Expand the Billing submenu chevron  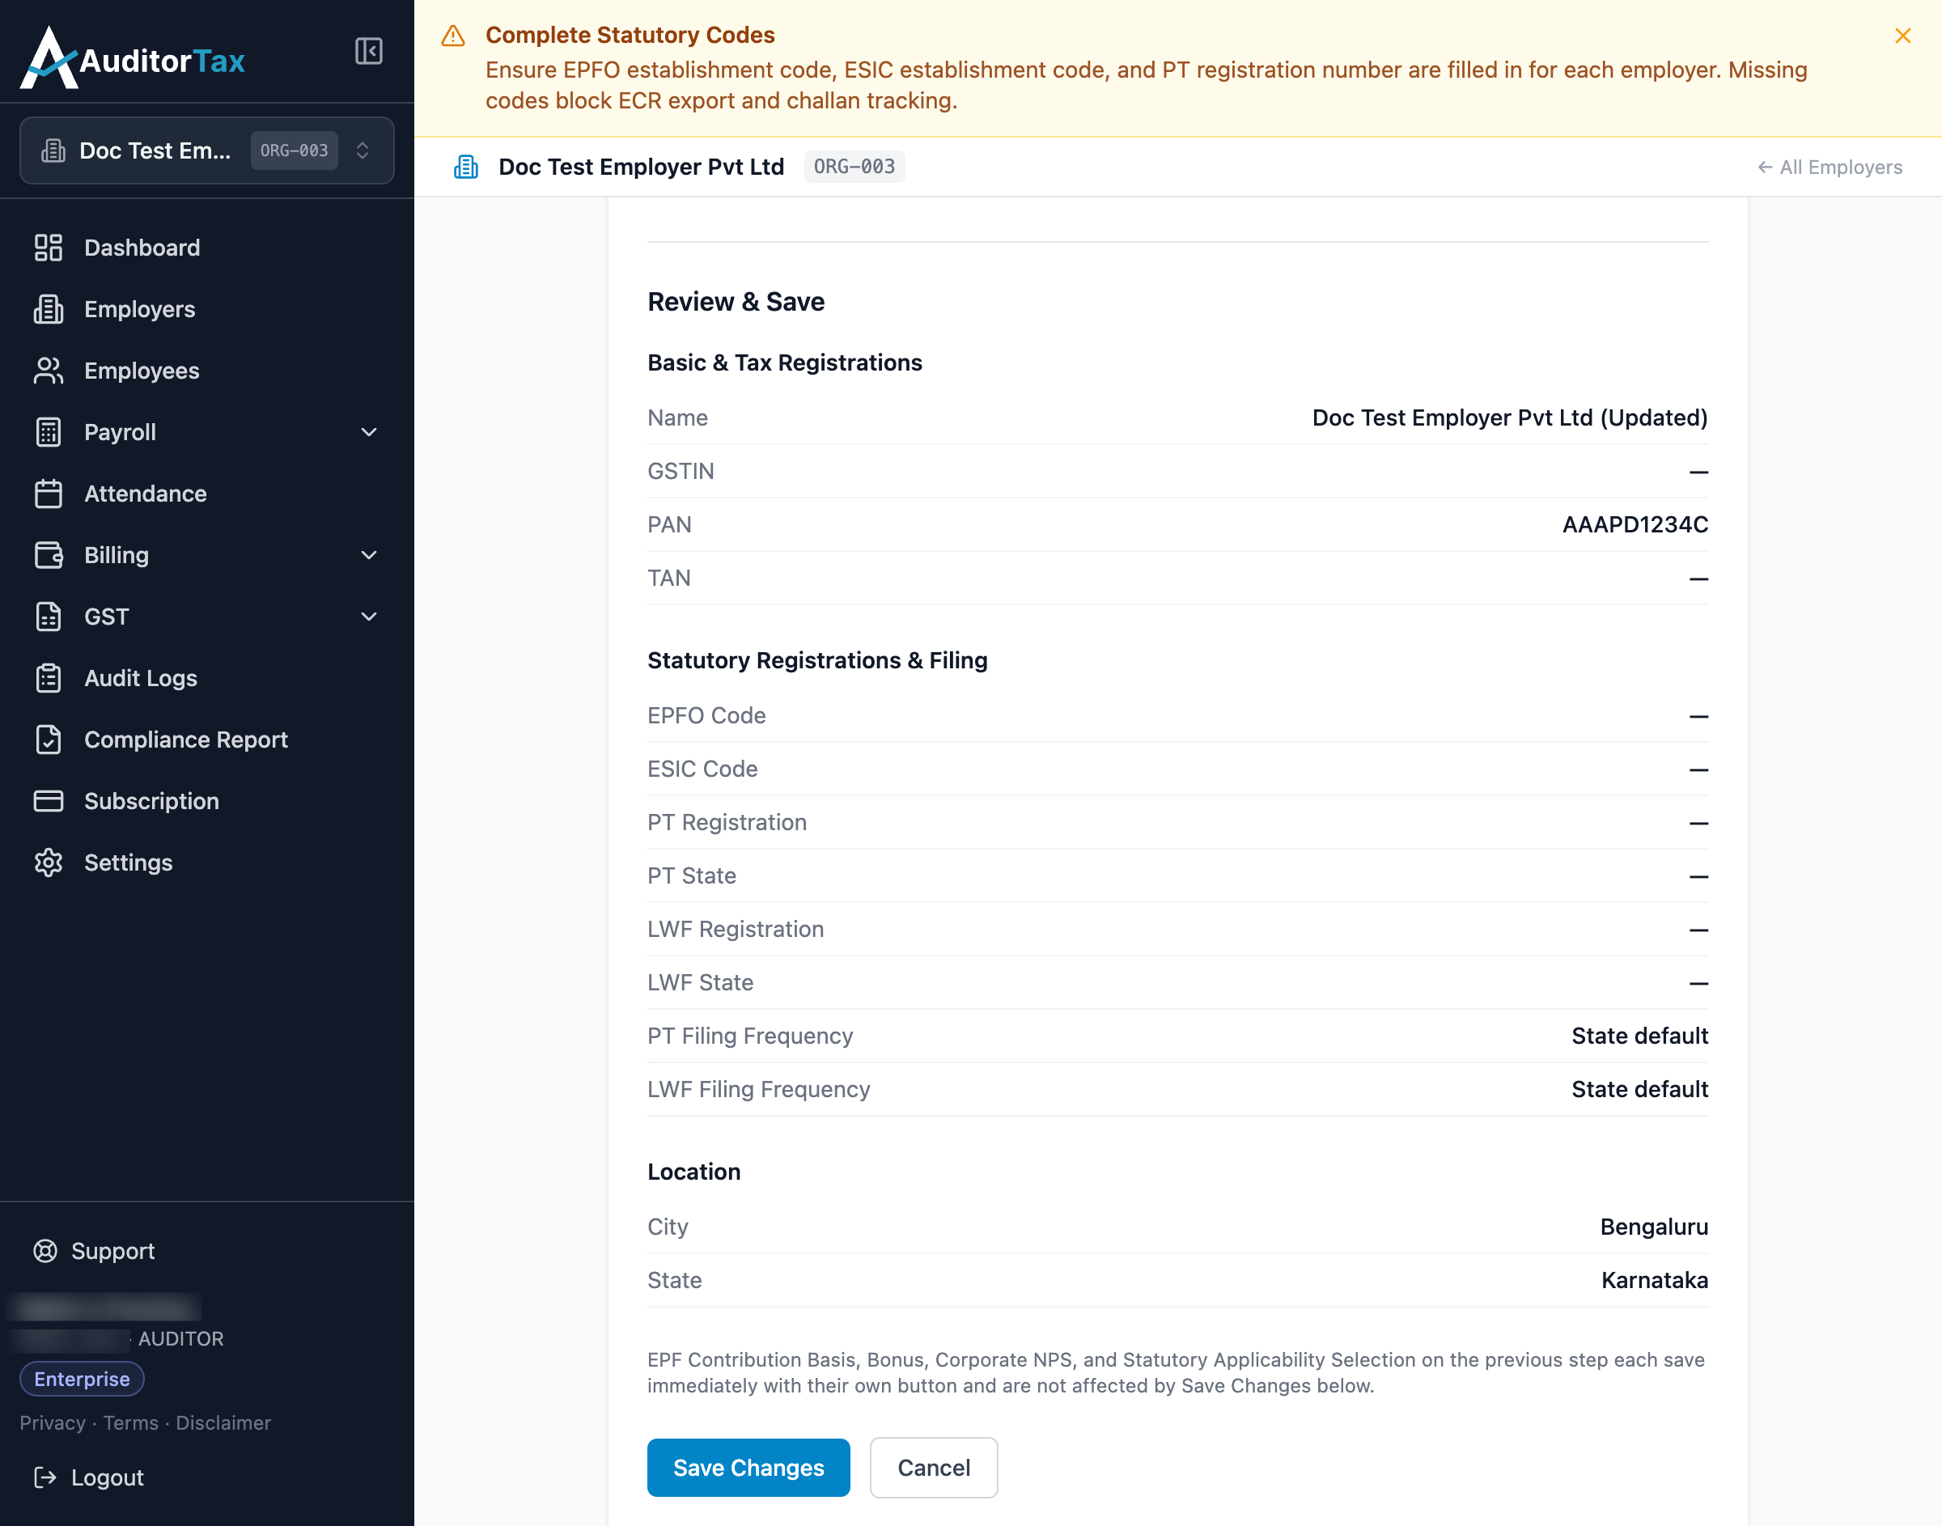[x=368, y=555]
